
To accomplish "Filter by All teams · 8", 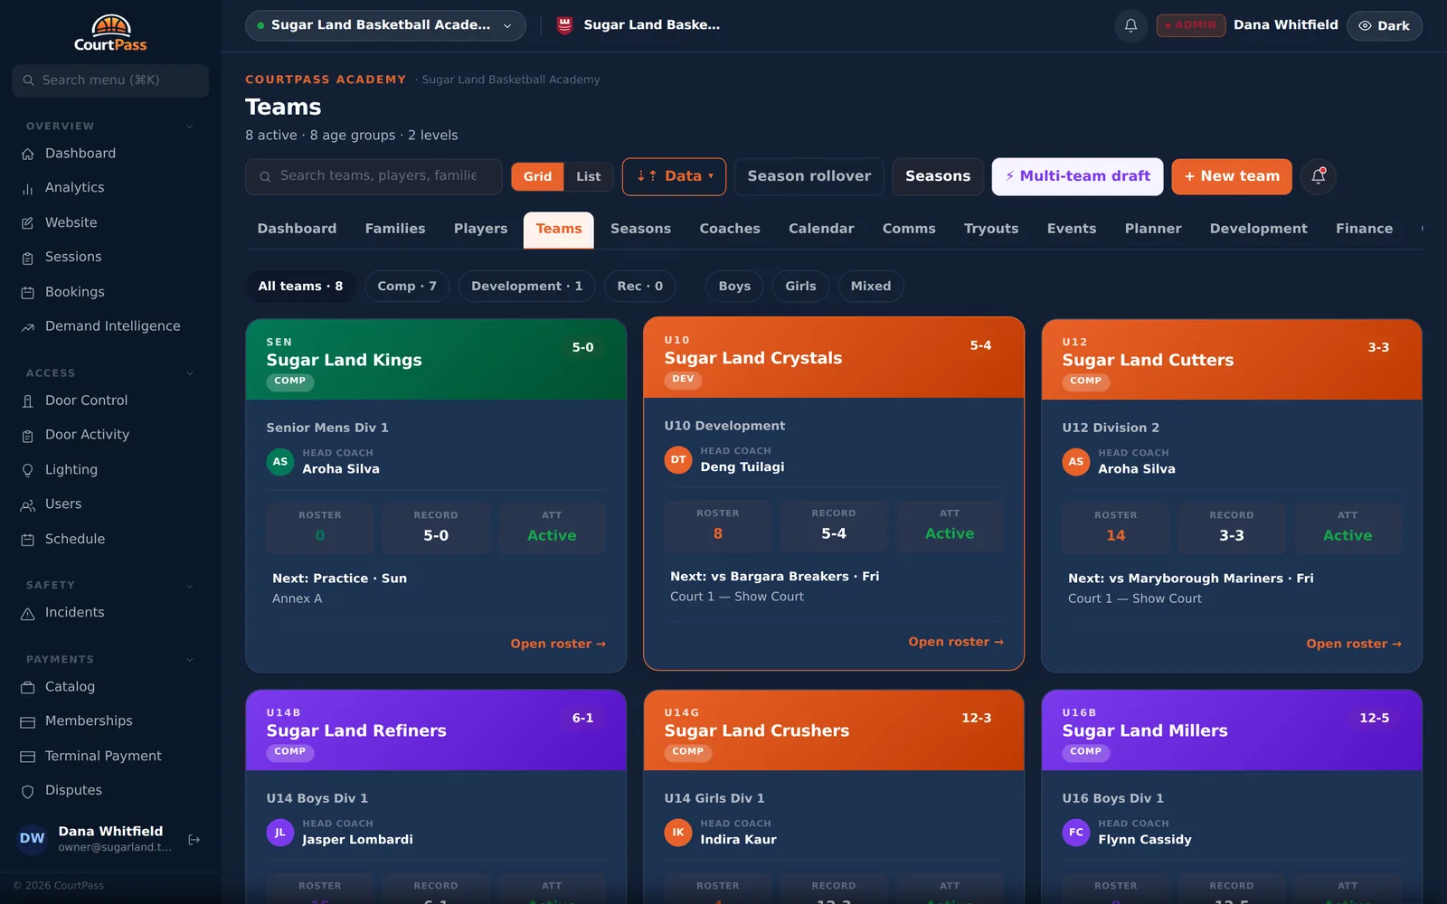I will coord(300,286).
